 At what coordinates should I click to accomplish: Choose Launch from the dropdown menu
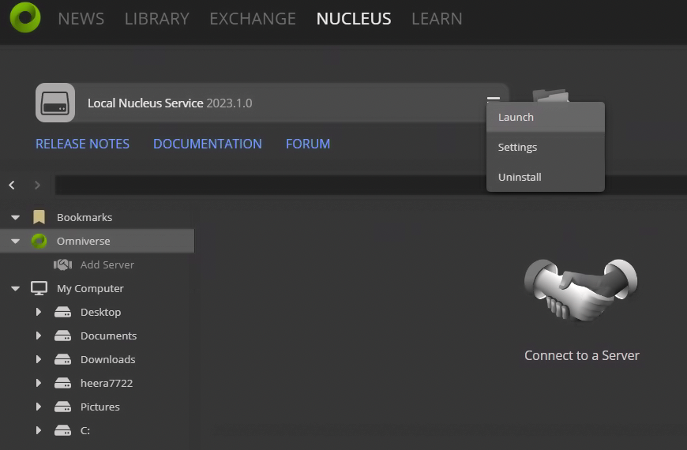click(x=546, y=117)
